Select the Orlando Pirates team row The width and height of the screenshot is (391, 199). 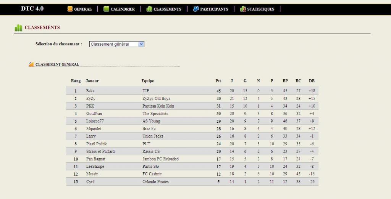[192, 181]
